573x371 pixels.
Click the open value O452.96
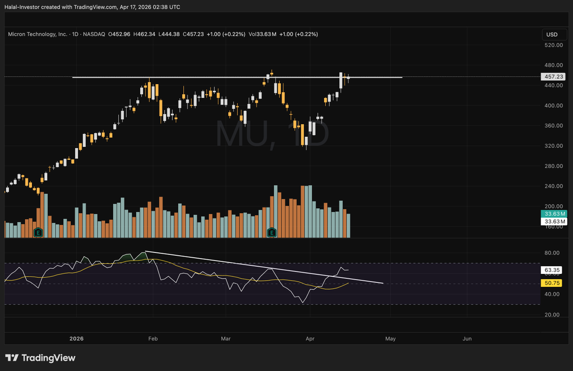120,34
